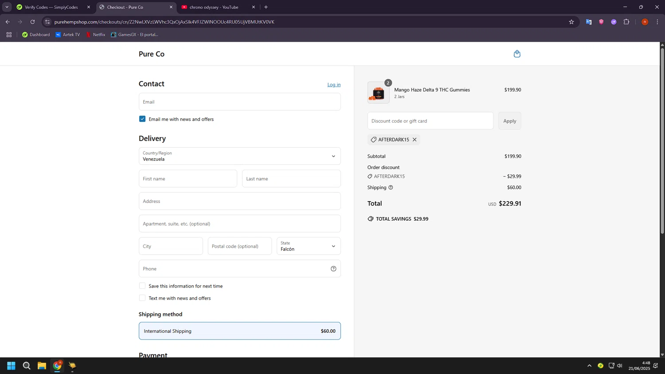Screen dimensions: 665x374
Task: Open the Netflix bookmark
Action: [95, 35]
